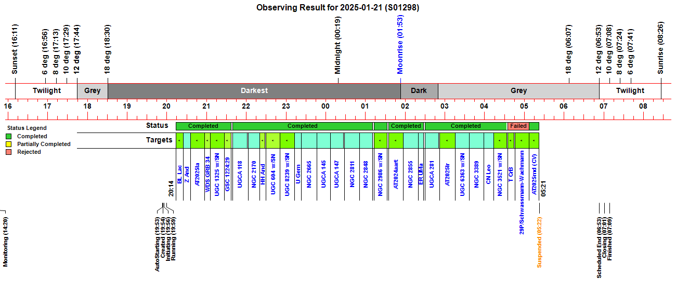Click the Scheduled End (06:53) label
The image size is (676, 291).
click(x=599, y=247)
